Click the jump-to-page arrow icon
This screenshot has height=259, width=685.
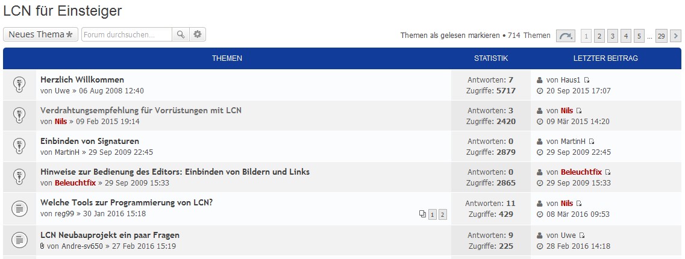pyautogui.click(x=565, y=36)
